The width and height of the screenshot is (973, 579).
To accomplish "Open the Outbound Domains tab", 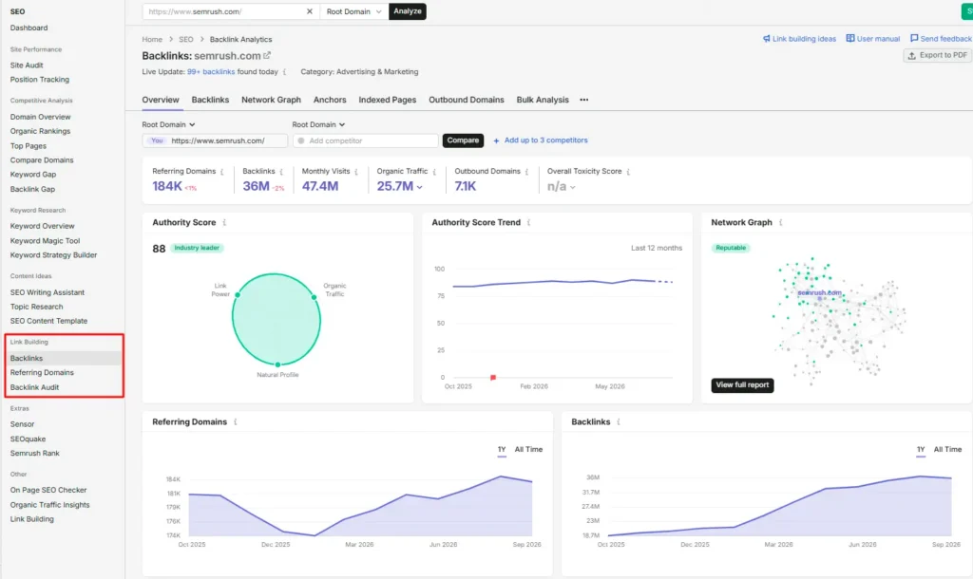I will (466, 100).
